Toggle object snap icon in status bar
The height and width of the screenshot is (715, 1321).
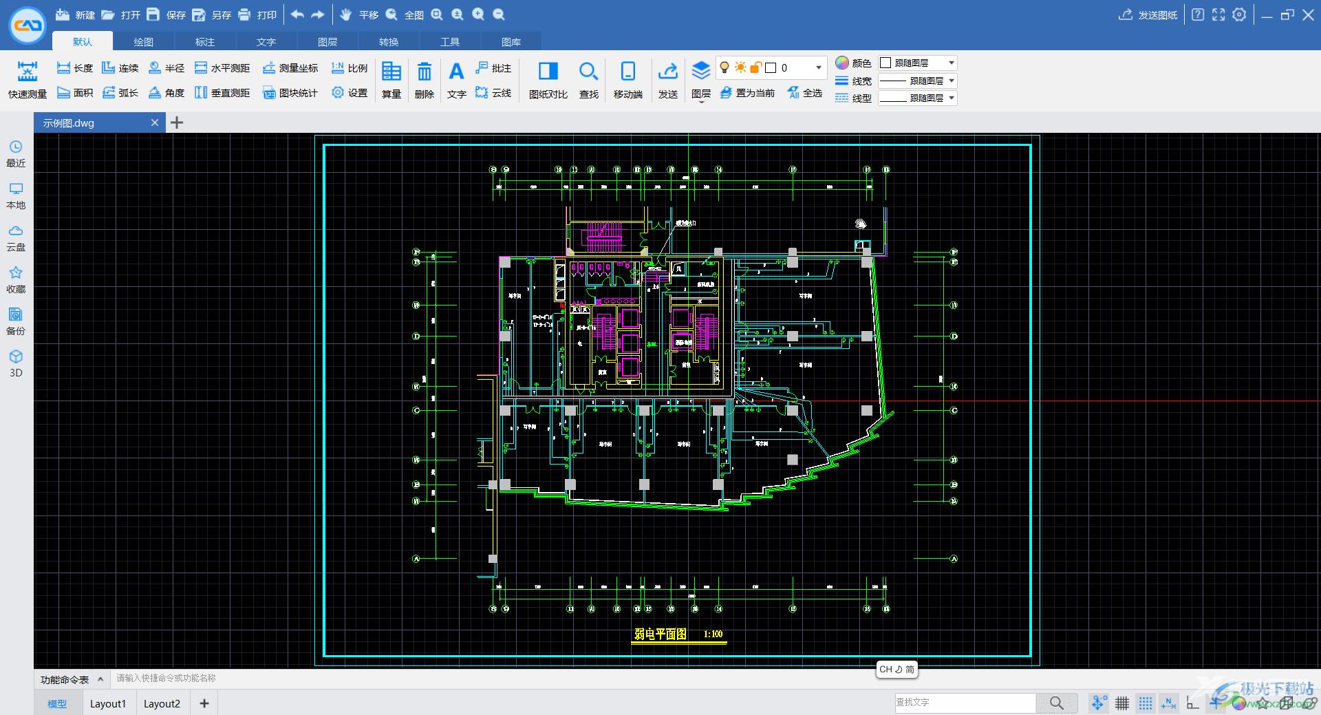tap(1099, 703)
